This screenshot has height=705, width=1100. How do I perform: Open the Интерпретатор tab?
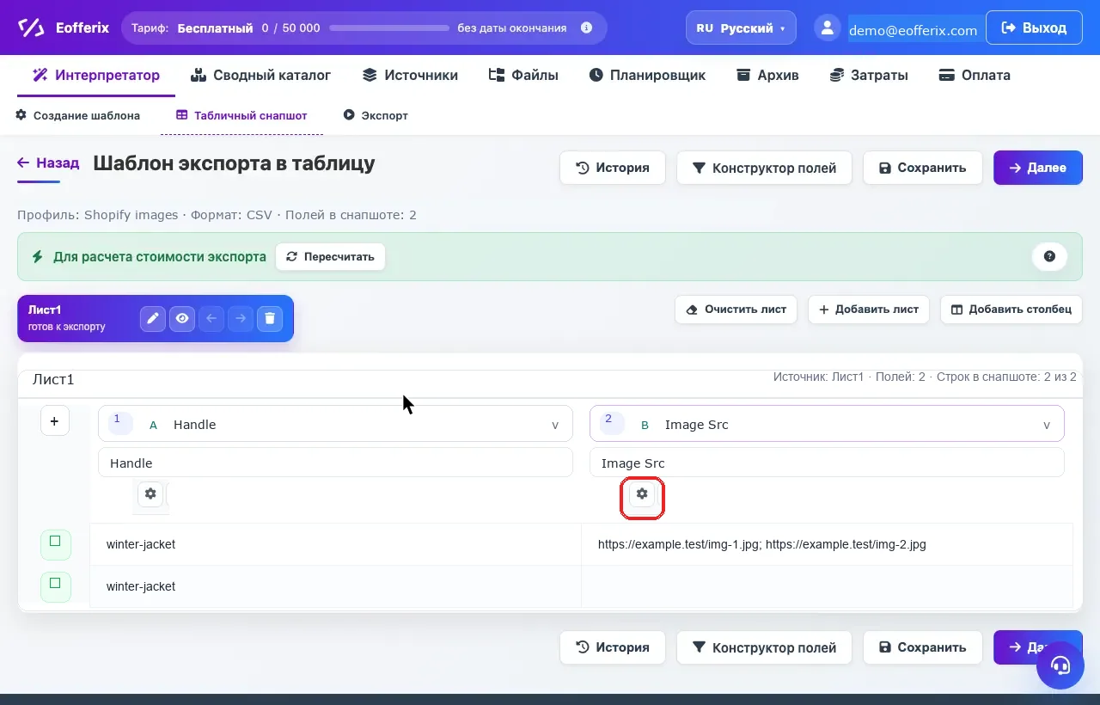[96, 76]
